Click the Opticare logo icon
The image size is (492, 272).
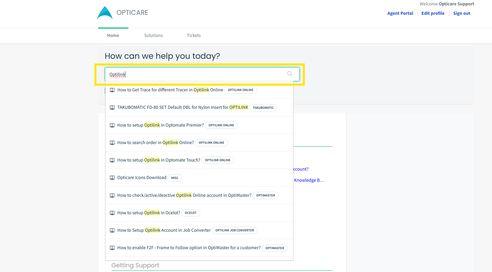105,13
